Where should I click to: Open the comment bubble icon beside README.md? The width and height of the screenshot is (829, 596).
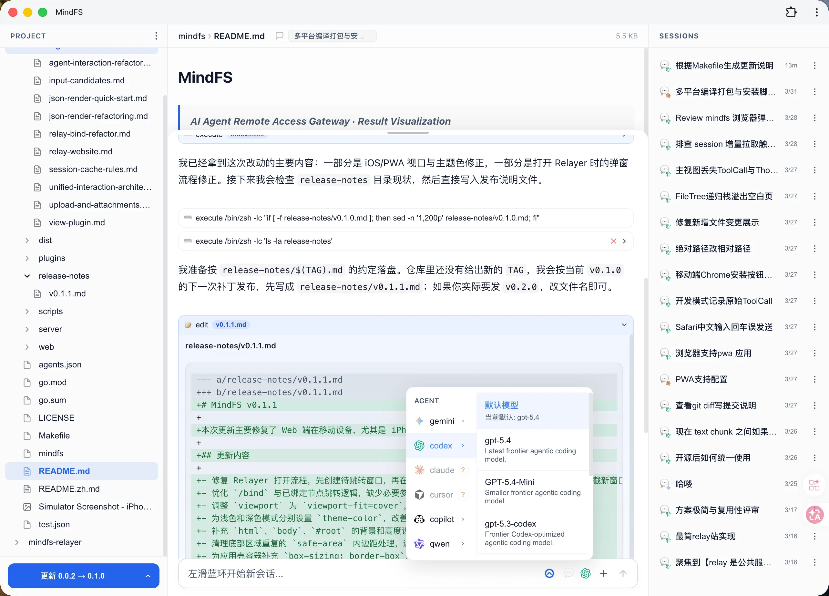click(279, 36)
